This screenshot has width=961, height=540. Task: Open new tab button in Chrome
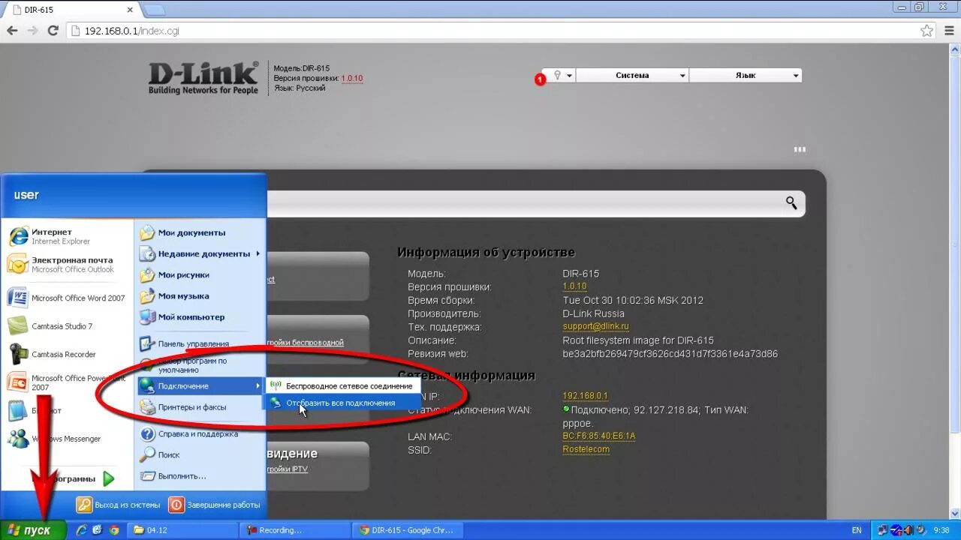point(154,10)
